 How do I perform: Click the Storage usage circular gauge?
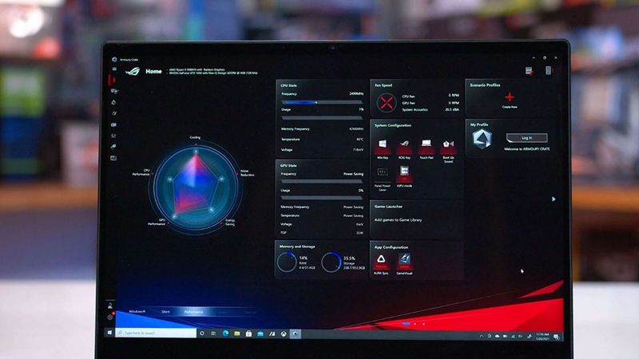pos(331,262)
